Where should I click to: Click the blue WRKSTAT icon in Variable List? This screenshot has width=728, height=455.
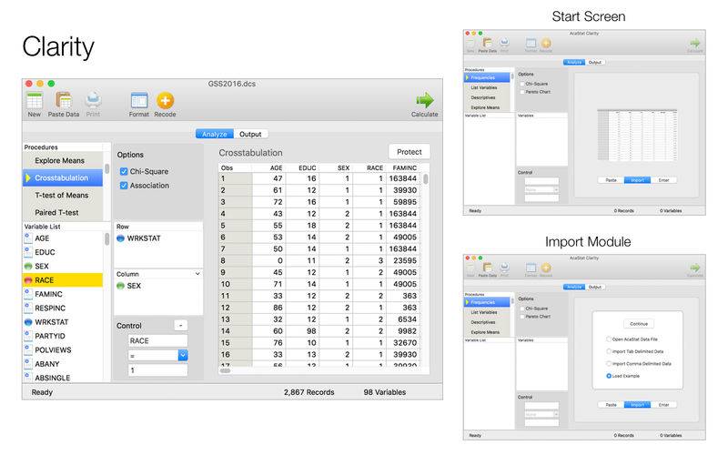pyautogui.click(x=28, y=322)
